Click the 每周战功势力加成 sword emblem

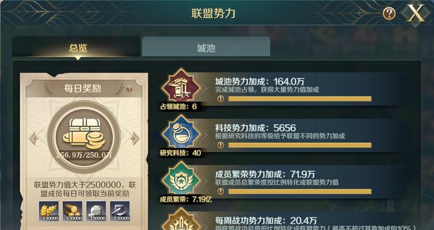(181, 220)
